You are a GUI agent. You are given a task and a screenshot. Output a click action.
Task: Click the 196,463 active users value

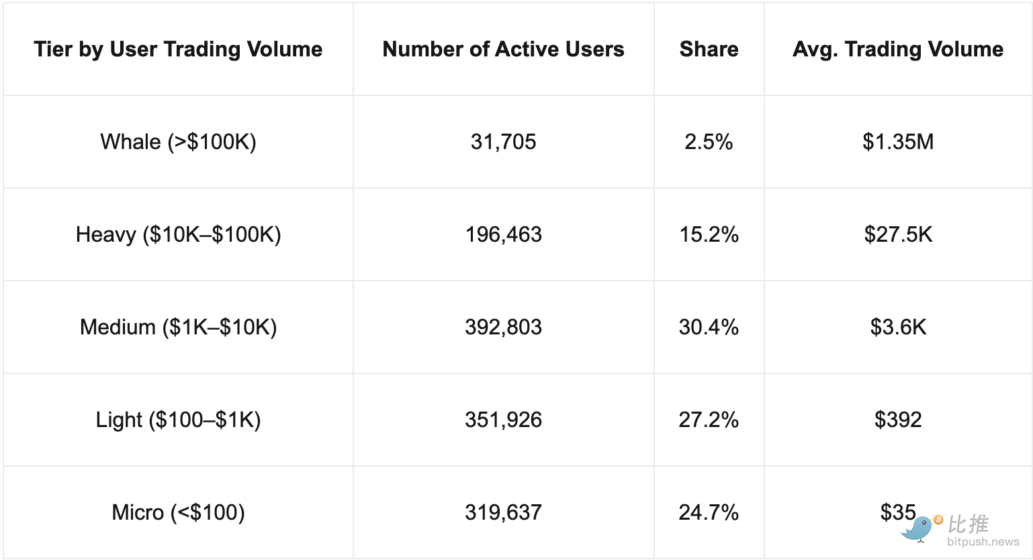pyautogui.click(x=503, y=234)
